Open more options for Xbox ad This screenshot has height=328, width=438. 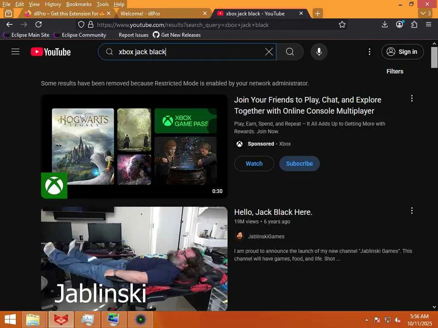412,98
